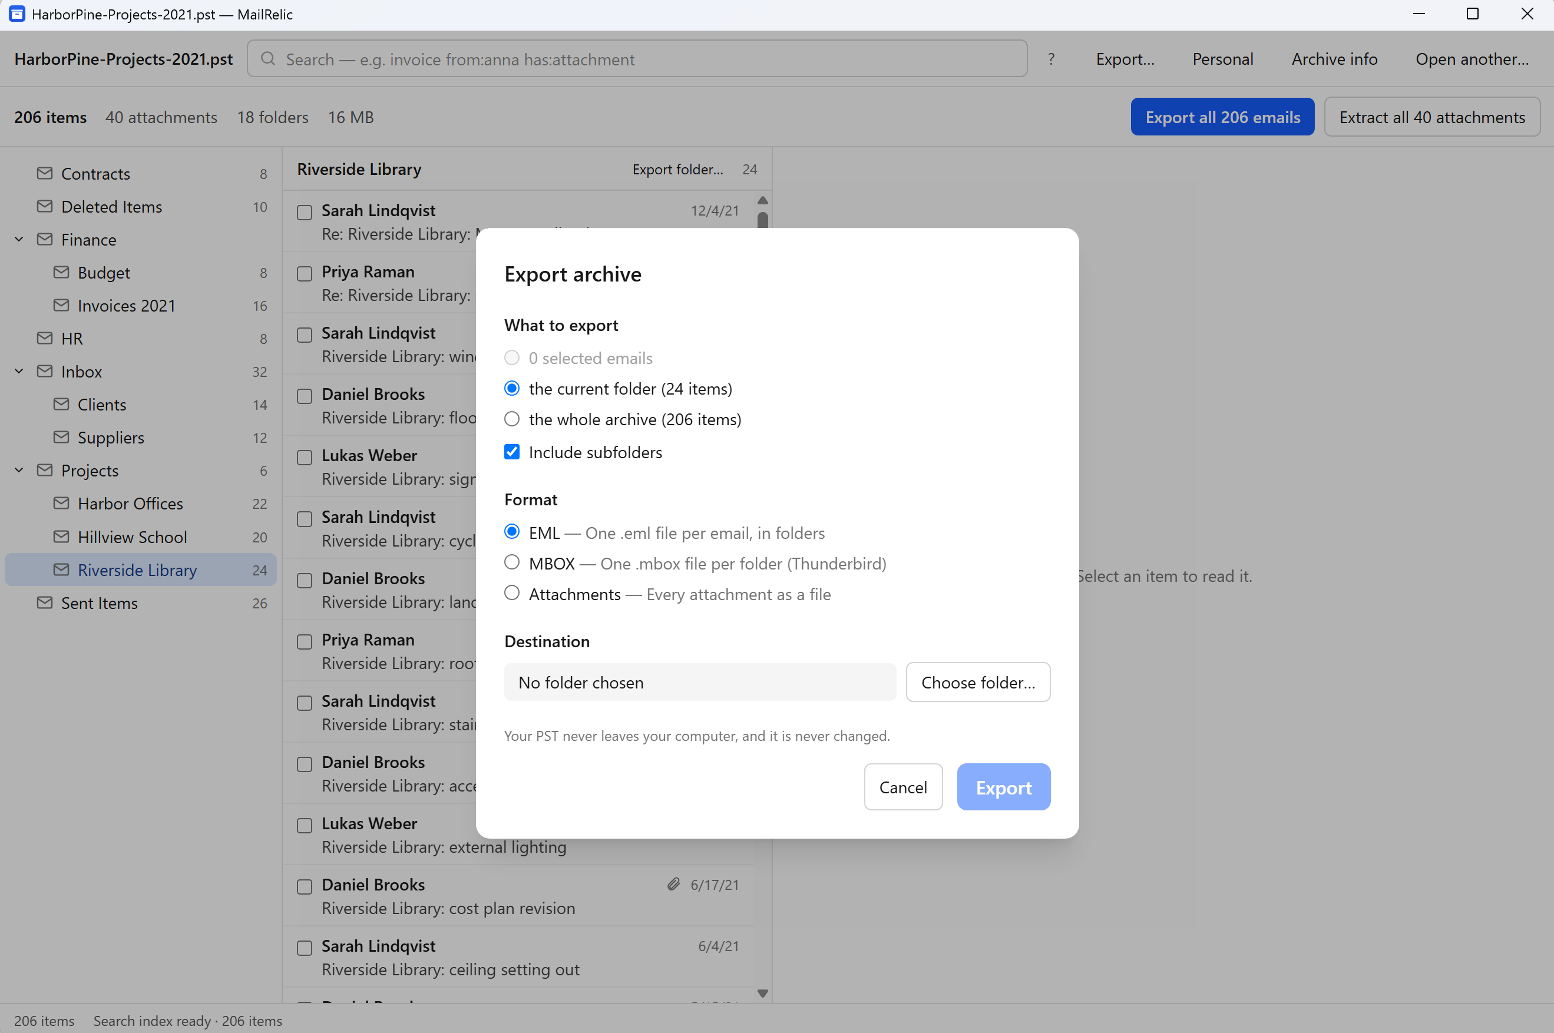Screen dimensions: 1554x1033
Task: Click the HR folder envelope icon
Action: pos(45,338)
